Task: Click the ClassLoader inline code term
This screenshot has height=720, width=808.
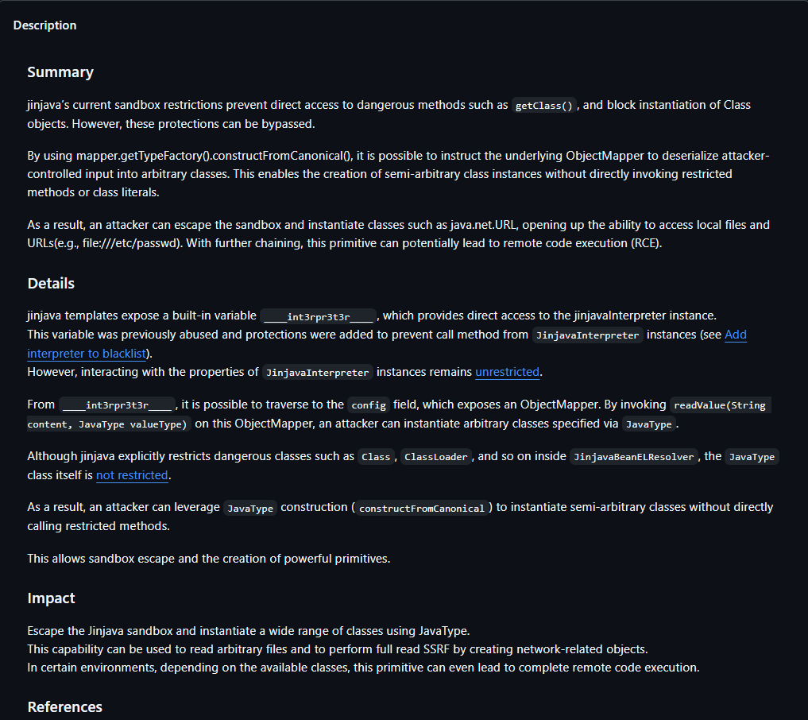Action: tap(435, 457)
